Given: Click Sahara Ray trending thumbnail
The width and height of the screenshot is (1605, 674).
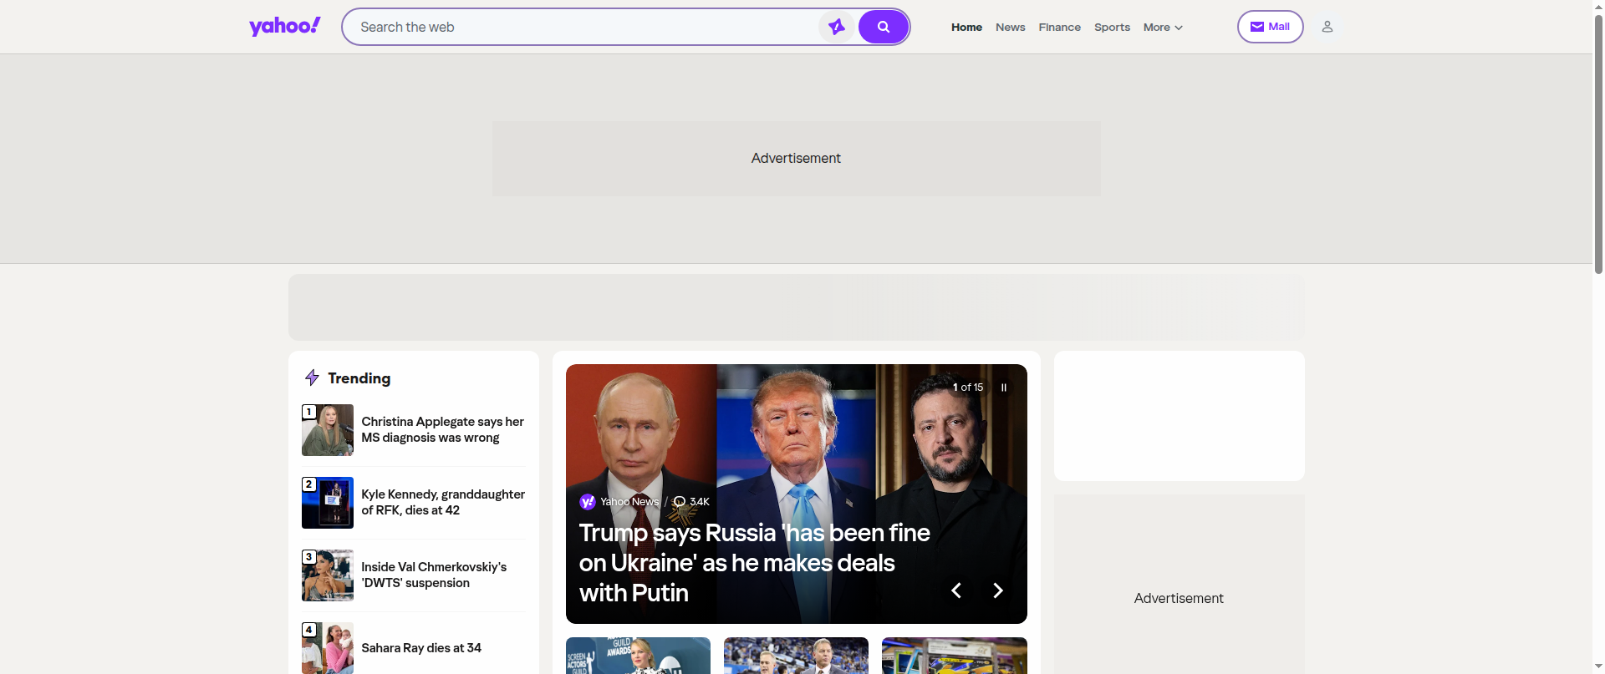Looking at the screenshot, I should [x=328, y=648].
